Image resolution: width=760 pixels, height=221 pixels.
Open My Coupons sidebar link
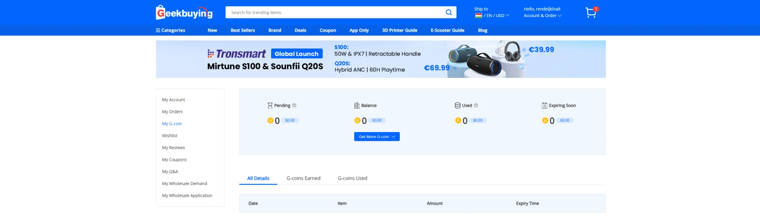click(174, 159)
